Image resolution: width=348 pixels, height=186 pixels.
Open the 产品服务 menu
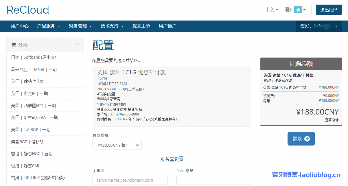49,26
